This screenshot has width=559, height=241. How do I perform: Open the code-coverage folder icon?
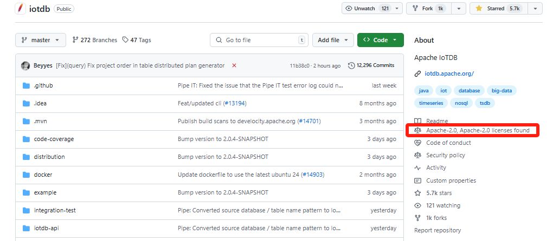tap(26, 139)
